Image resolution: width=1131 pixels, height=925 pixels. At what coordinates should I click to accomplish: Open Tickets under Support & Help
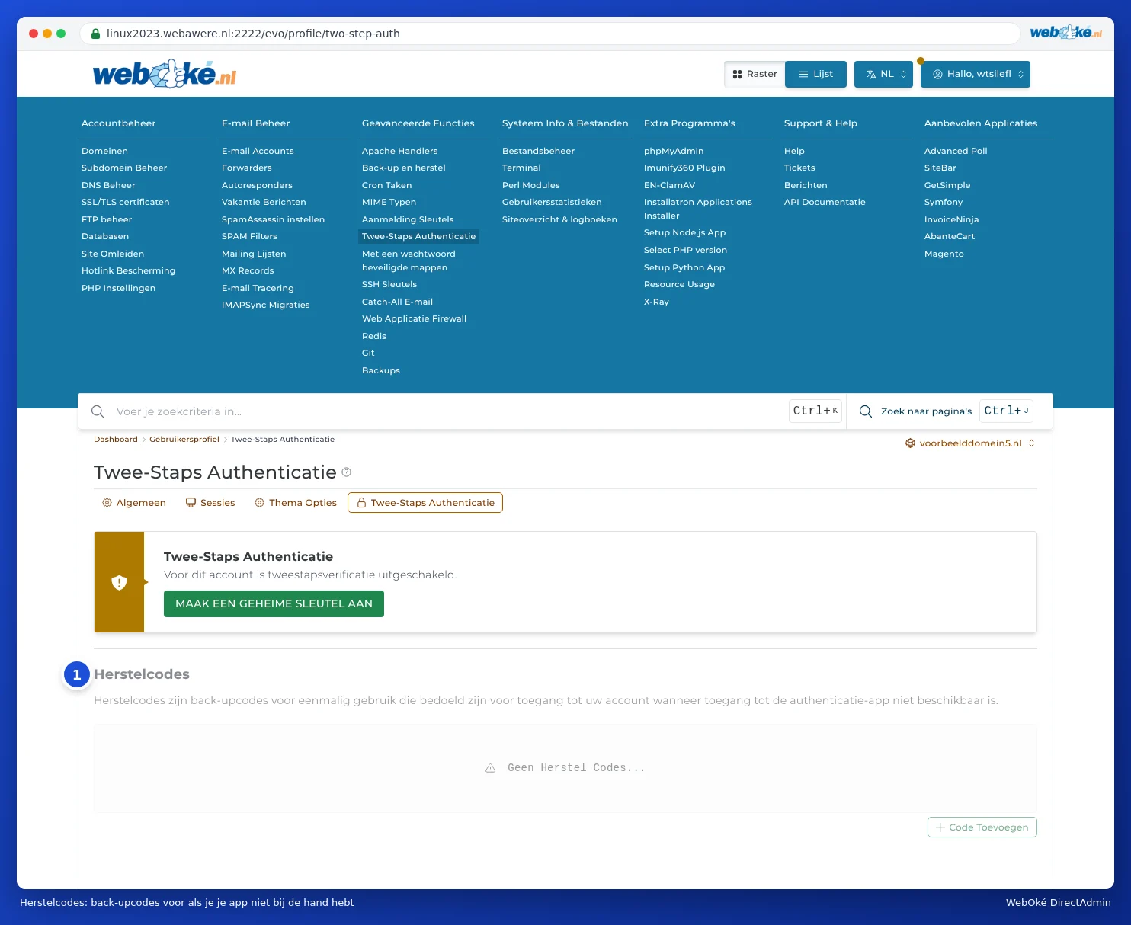coord(799,168)
